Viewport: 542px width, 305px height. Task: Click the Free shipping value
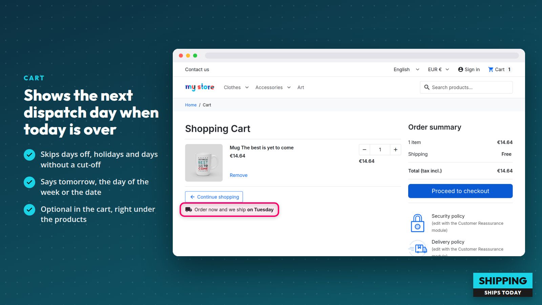click(x=506, y=154)
